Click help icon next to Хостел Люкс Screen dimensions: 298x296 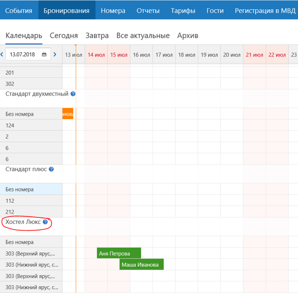tap(45, 222)
